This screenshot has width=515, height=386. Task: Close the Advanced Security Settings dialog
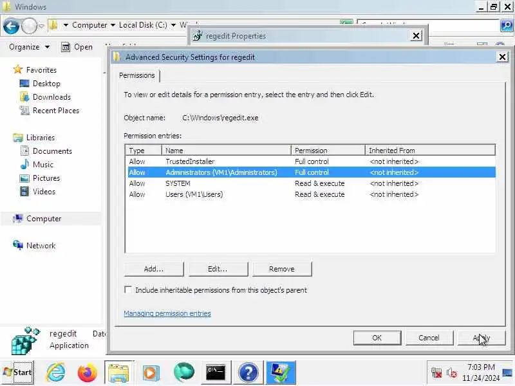(502, 57)
